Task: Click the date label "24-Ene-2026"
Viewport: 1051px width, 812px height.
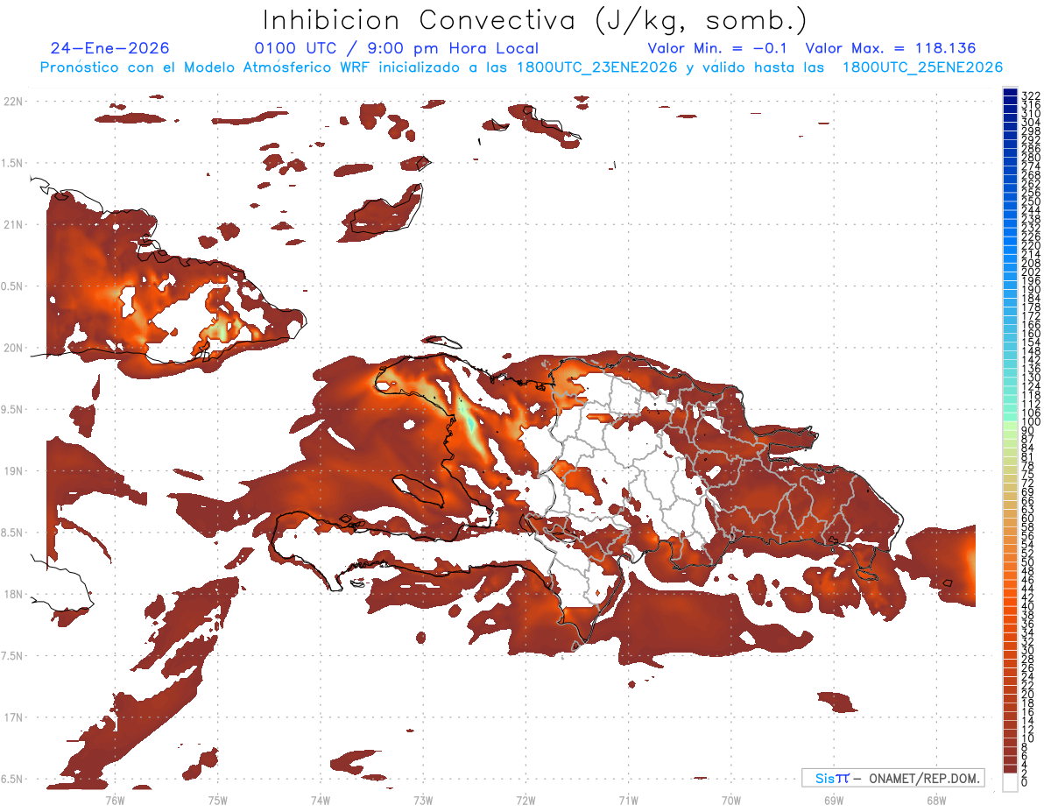Action: pos(109,48)
